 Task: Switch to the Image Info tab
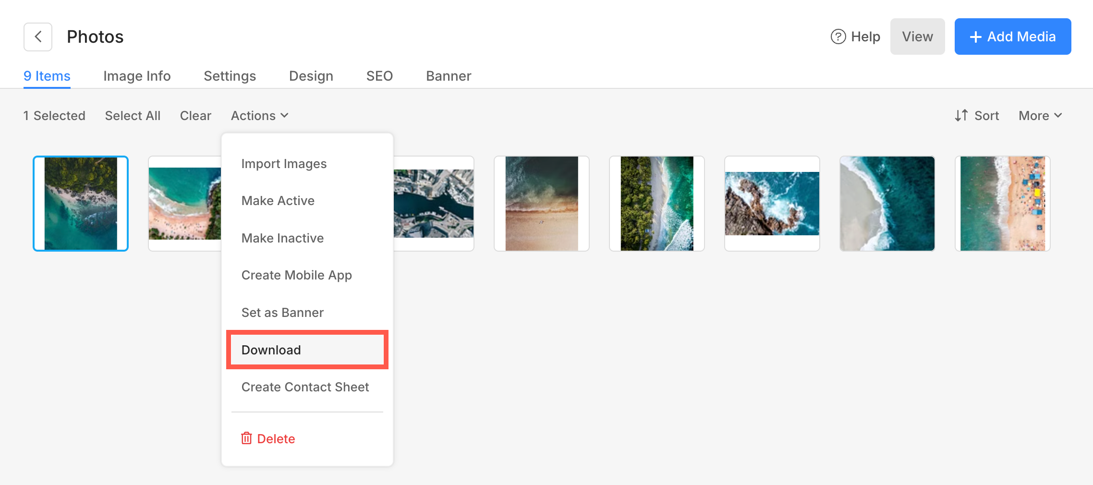[x=137, y=76]
